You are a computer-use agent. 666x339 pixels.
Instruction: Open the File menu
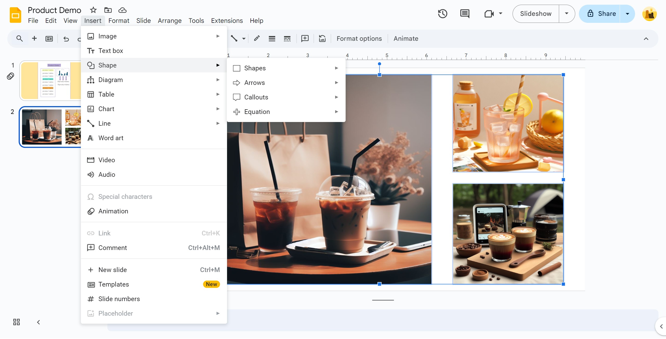click(x=33, y=21)
